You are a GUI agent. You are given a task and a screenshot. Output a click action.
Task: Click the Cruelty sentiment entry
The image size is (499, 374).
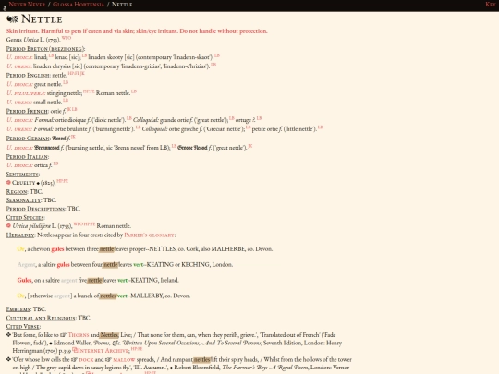(x=23, y=183)
